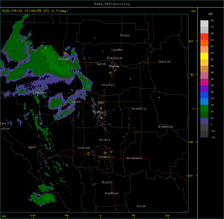Click the -100 tick on bottom axis

[x=32, y=215]
